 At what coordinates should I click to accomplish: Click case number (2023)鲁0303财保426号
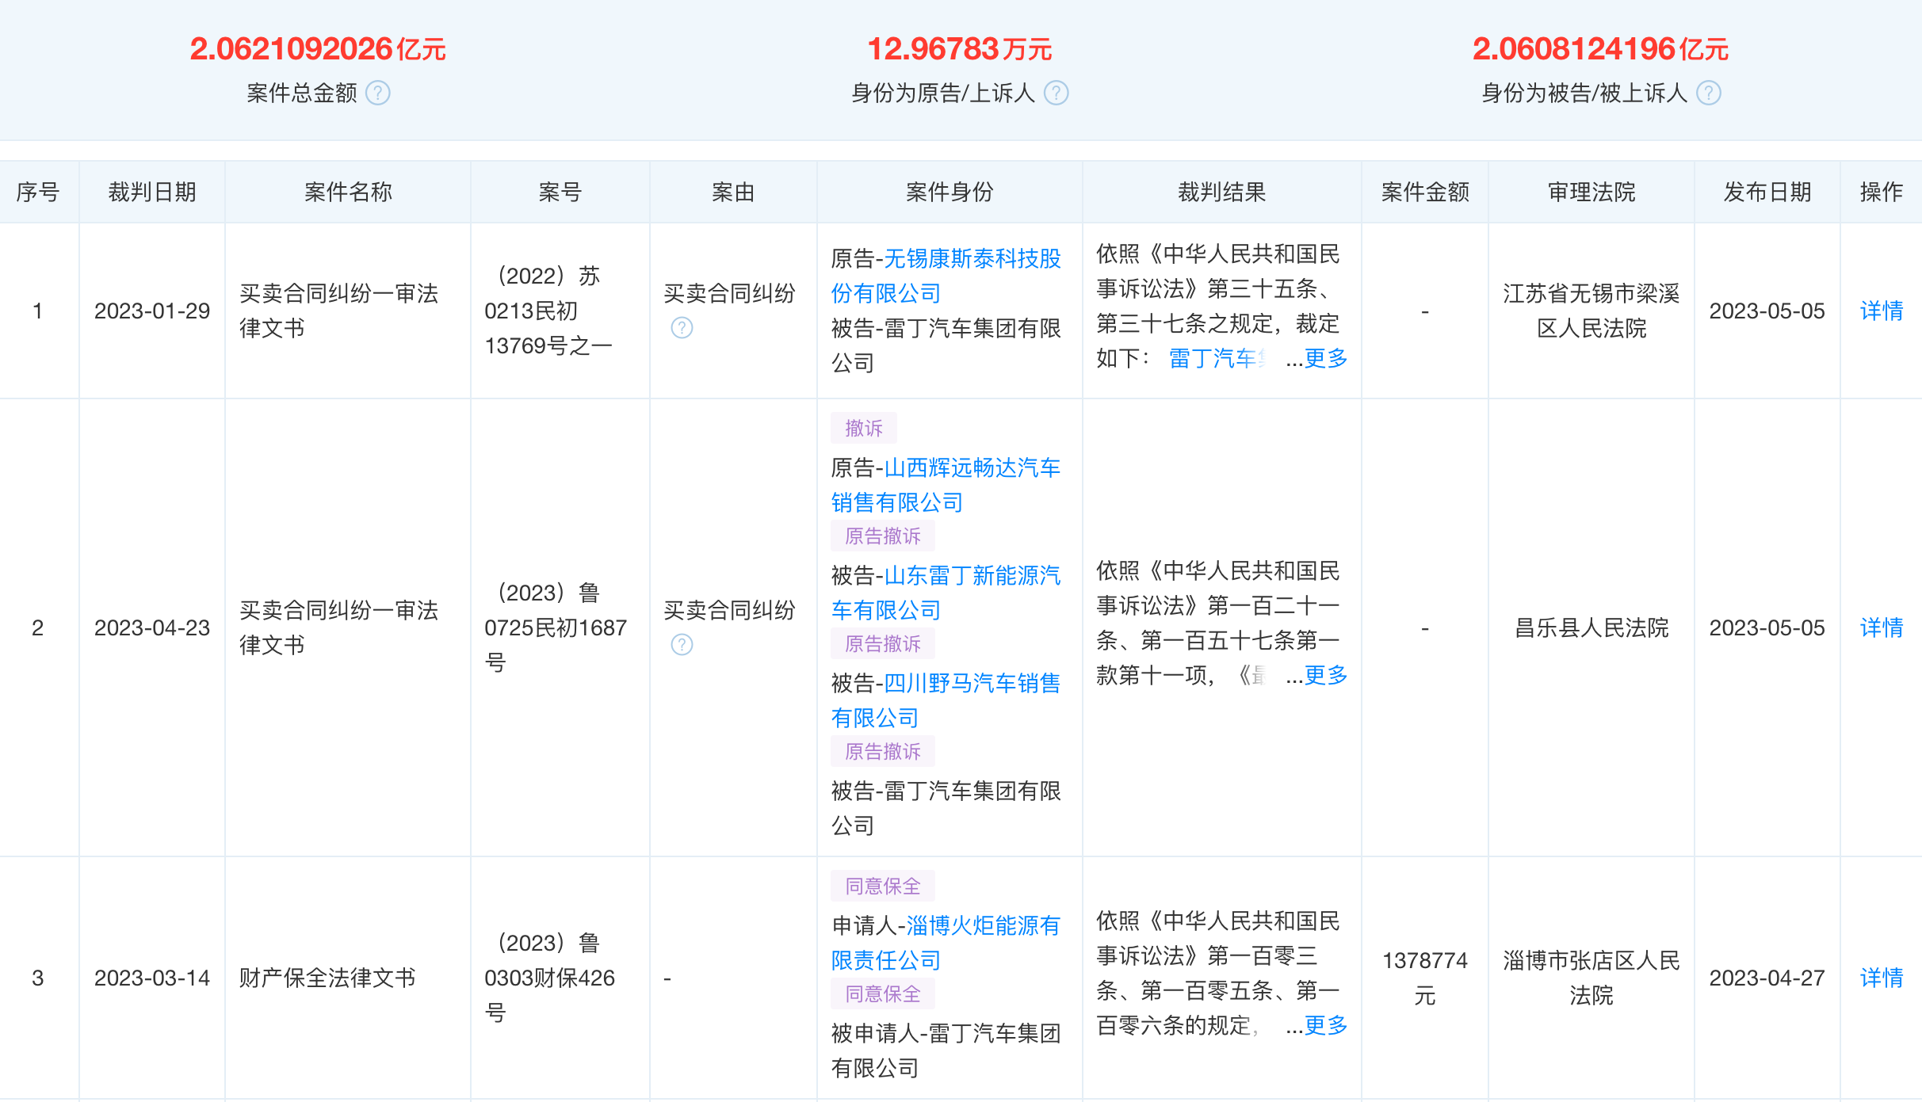pos(549,978)
